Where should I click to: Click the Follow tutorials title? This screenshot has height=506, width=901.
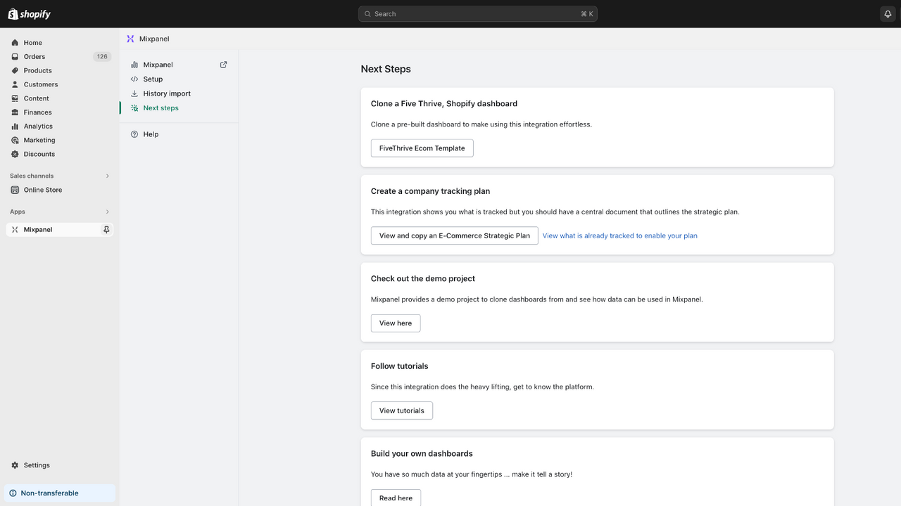pyautogui.click(x=400, y=366)
